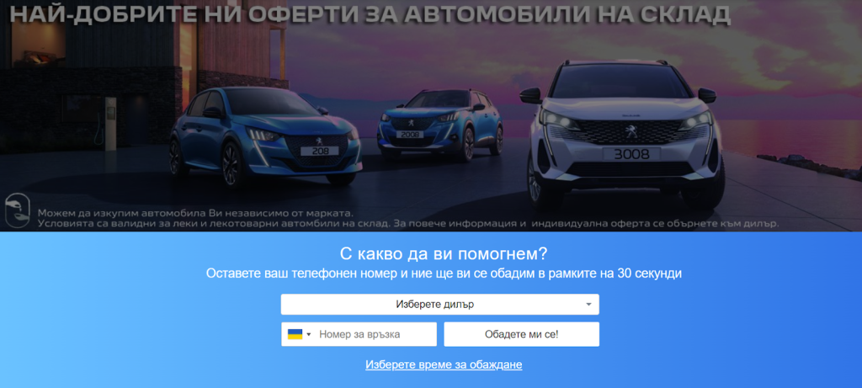This screenshot has height=388, width=862.
Task: Click the "208" license plate
Action: tap(319, 151)
